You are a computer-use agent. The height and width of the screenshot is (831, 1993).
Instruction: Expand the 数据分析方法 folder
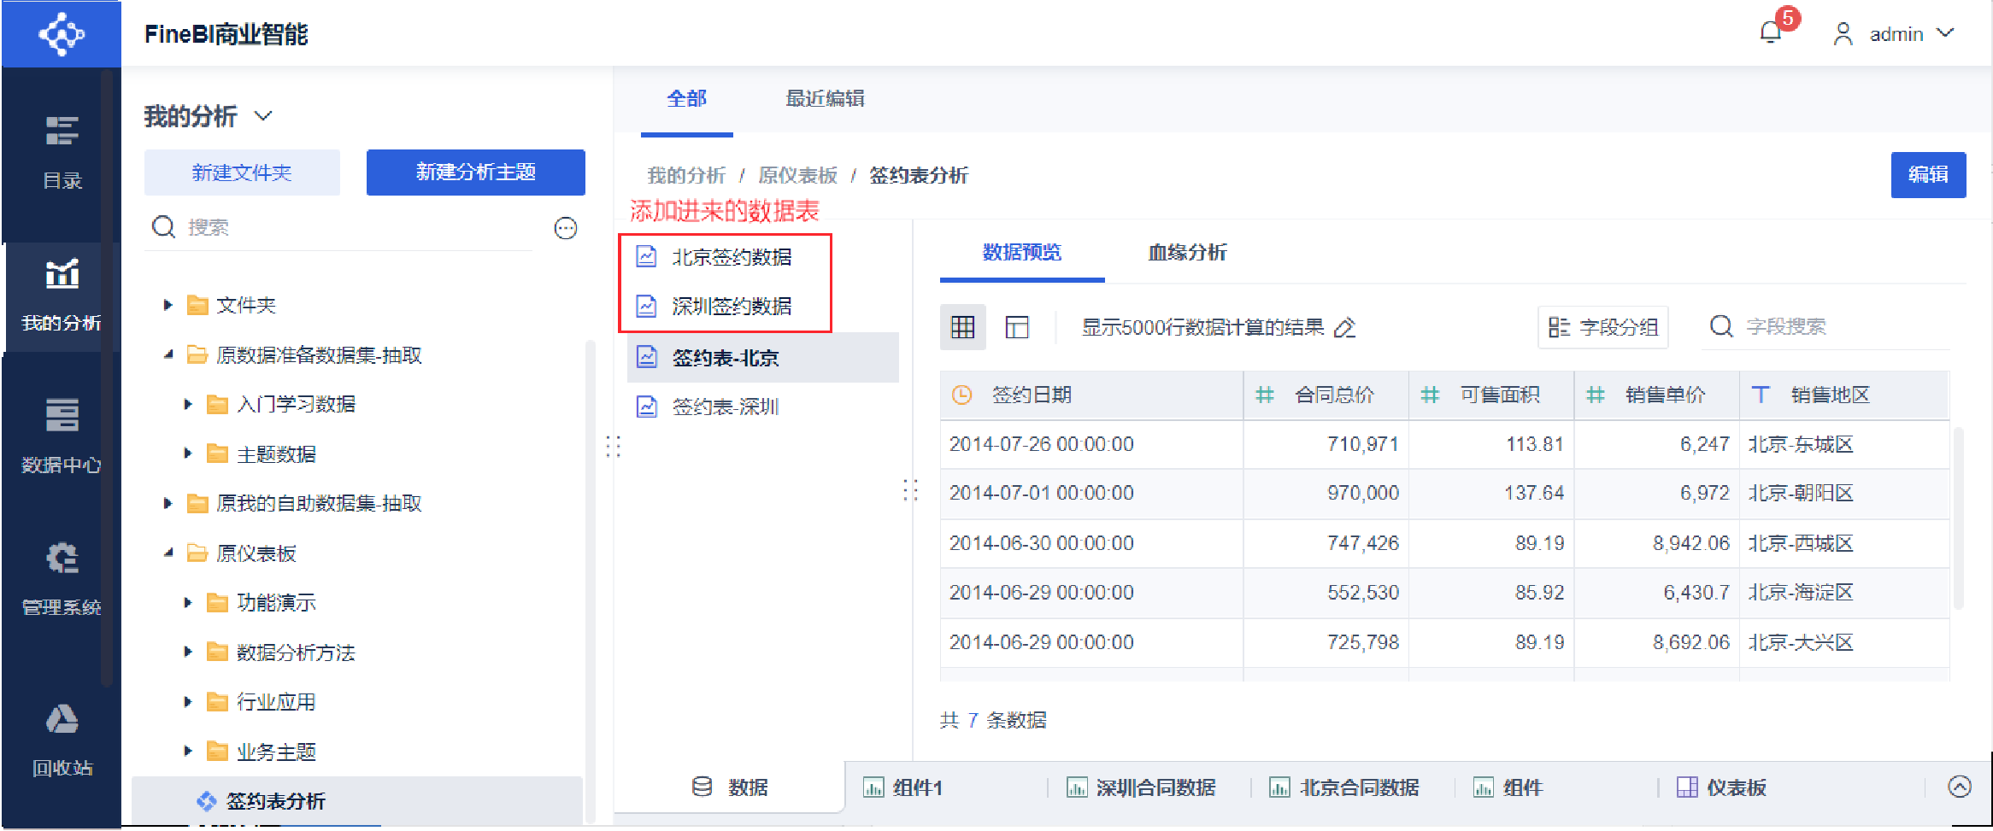click(x=188, y=652)
